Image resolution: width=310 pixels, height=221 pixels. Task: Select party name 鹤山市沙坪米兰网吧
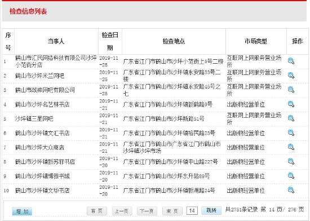point(40,76)
